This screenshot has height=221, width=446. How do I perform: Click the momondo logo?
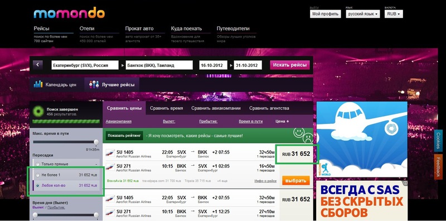click(69, 13)
